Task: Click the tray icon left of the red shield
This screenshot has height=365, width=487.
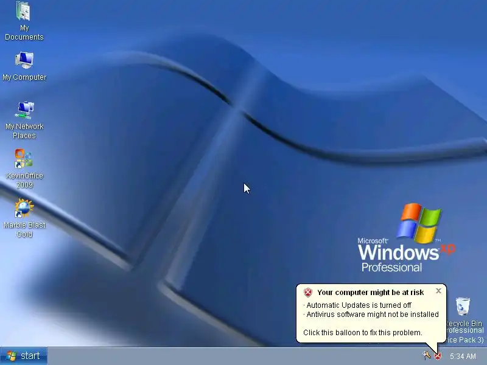Action: [x=427, y=355]
